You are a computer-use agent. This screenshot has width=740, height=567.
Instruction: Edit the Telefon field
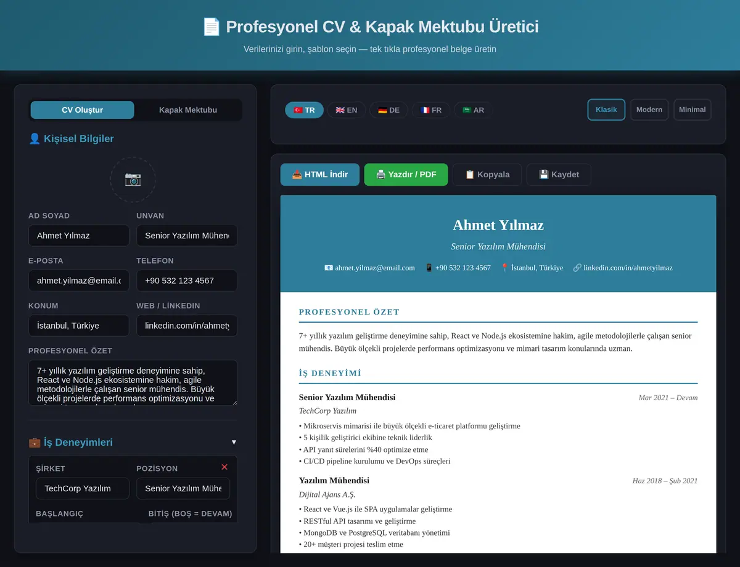(187, 281)
